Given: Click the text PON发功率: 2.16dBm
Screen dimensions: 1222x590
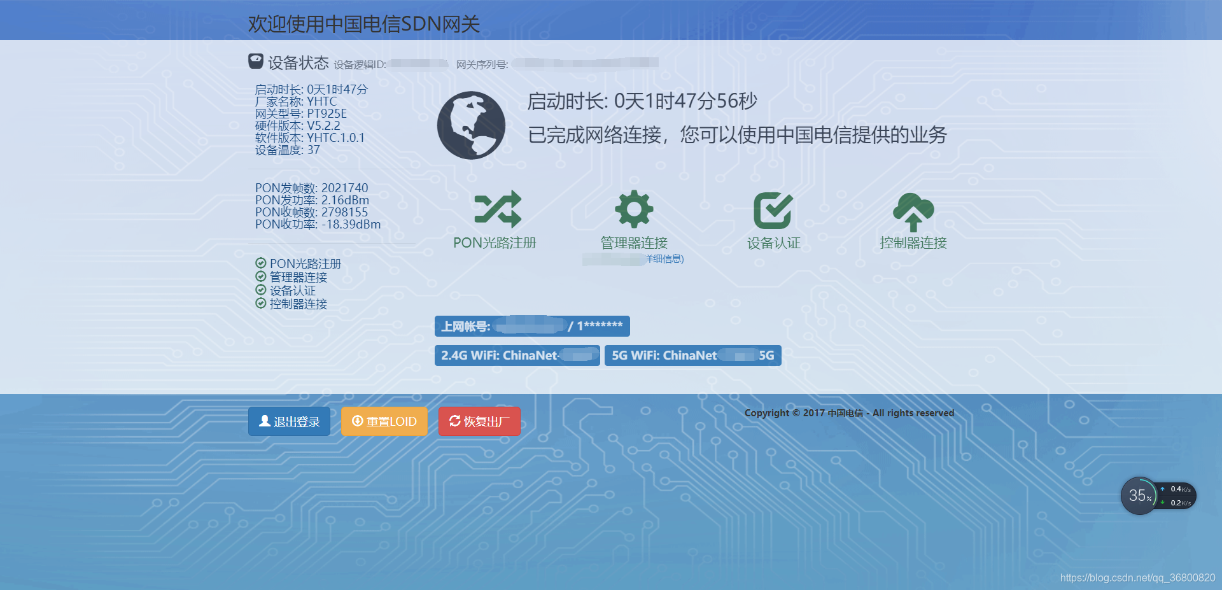Looking at the screenshot, I should [313, 200].
